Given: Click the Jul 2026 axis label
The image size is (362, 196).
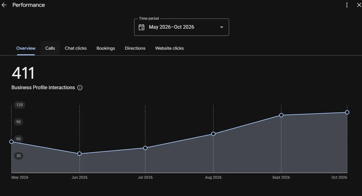Looking at the screenshot, I should click(x=145, y=177).
